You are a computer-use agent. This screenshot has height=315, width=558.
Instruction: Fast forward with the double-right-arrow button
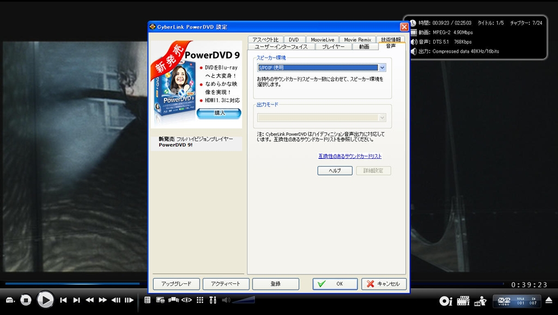tap(103, 300)
